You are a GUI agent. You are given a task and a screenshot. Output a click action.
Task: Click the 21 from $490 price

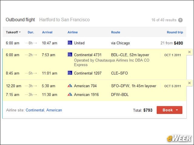(172, 43)
